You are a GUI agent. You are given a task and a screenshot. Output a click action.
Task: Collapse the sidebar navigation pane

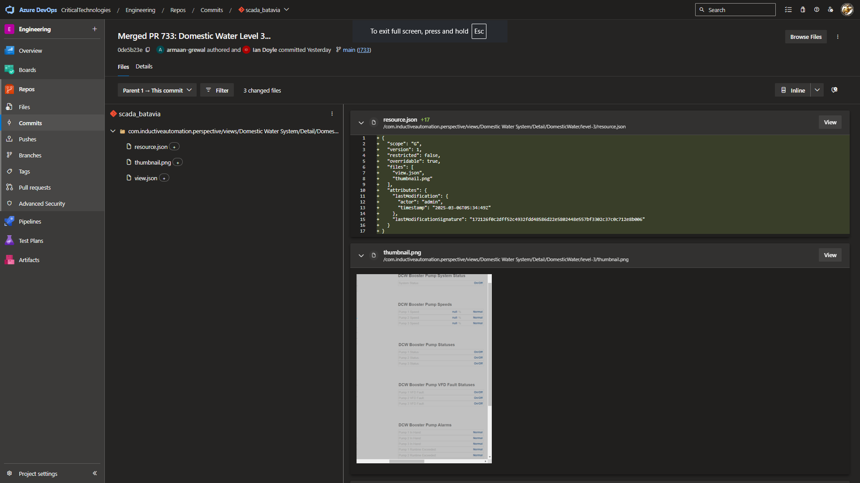95,473
